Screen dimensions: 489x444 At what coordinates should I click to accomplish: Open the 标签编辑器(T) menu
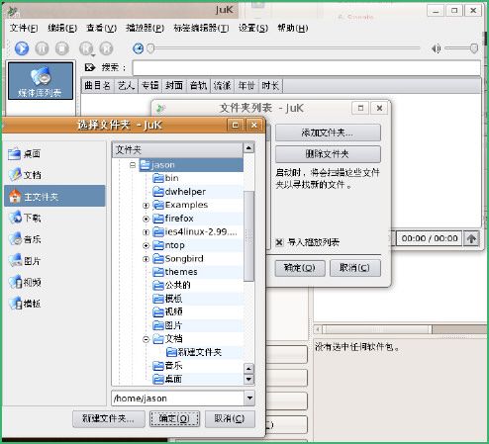(x=201, y=29)
